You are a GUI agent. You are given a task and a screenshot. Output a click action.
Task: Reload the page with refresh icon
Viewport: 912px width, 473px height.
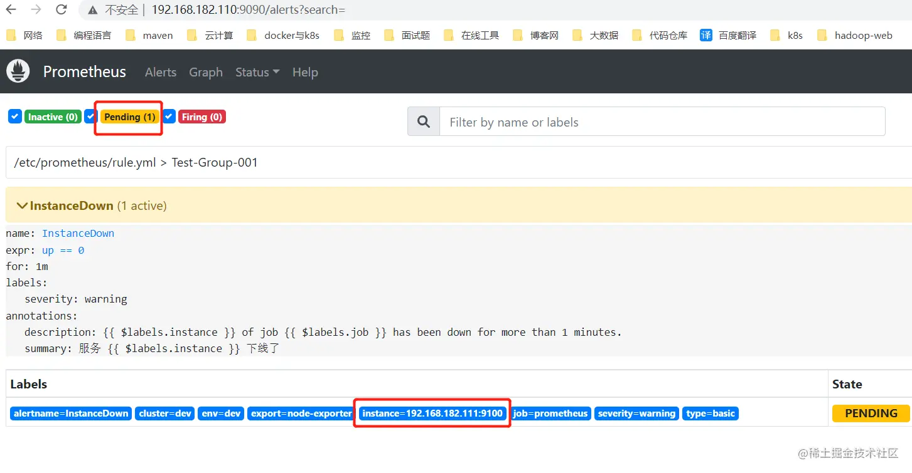coord(61,9)
